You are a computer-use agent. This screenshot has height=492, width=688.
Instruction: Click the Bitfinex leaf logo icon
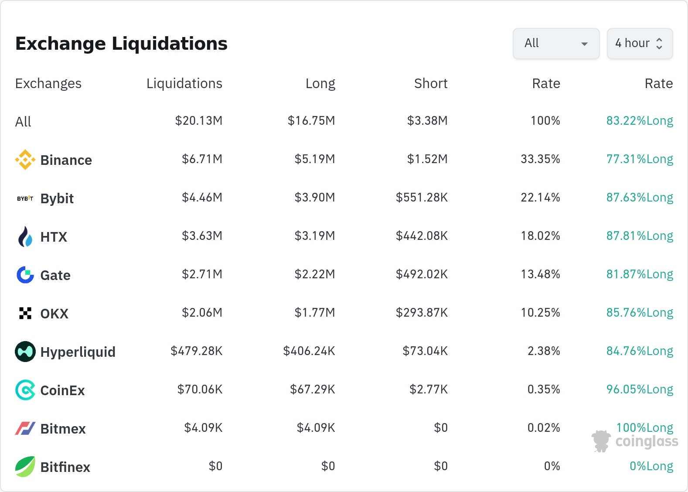(x=25, y=467)
